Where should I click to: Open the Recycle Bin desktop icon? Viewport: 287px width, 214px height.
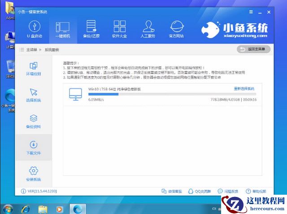click(10, 69)
